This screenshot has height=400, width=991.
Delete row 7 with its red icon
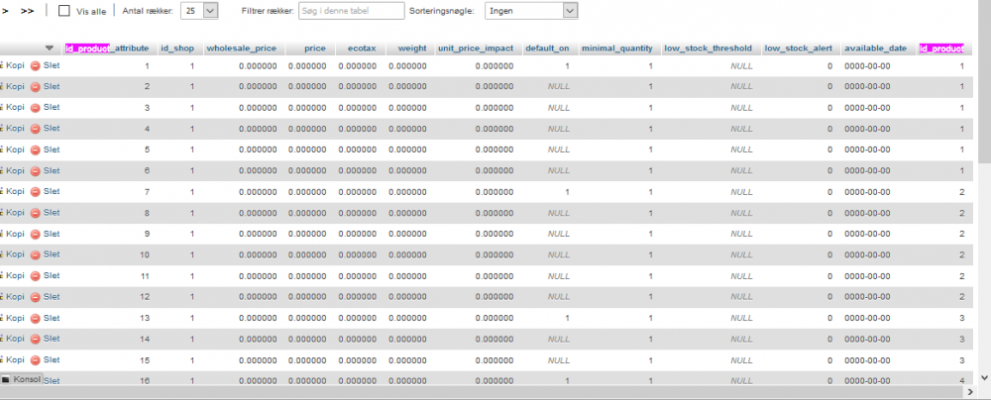36,192
